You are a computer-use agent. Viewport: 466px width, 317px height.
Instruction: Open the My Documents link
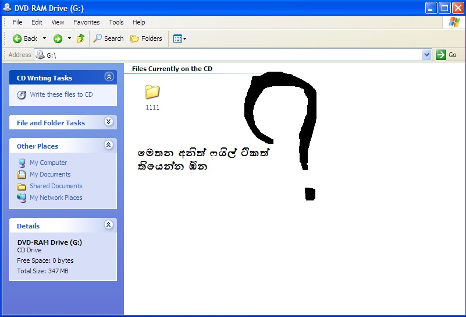tap(50, 174)
